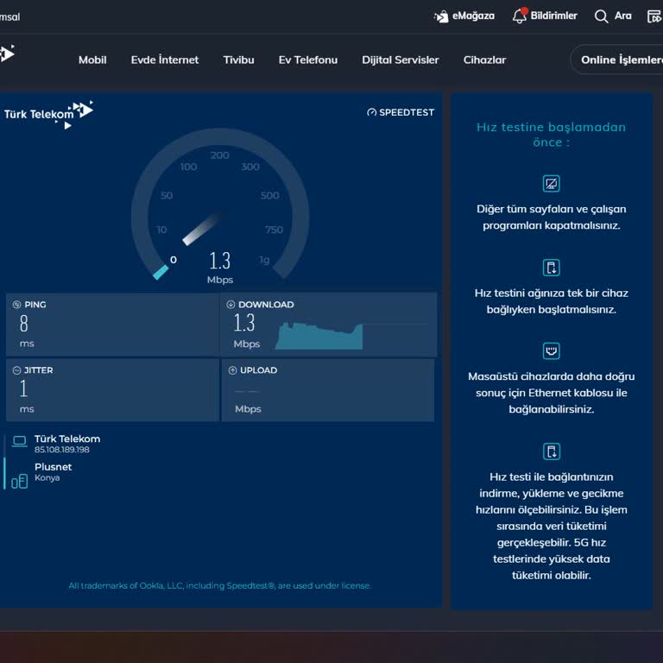Screen dimensions: 663x663
Task: Click the 1.3 Mbps download value
Action: pos(244,323)
